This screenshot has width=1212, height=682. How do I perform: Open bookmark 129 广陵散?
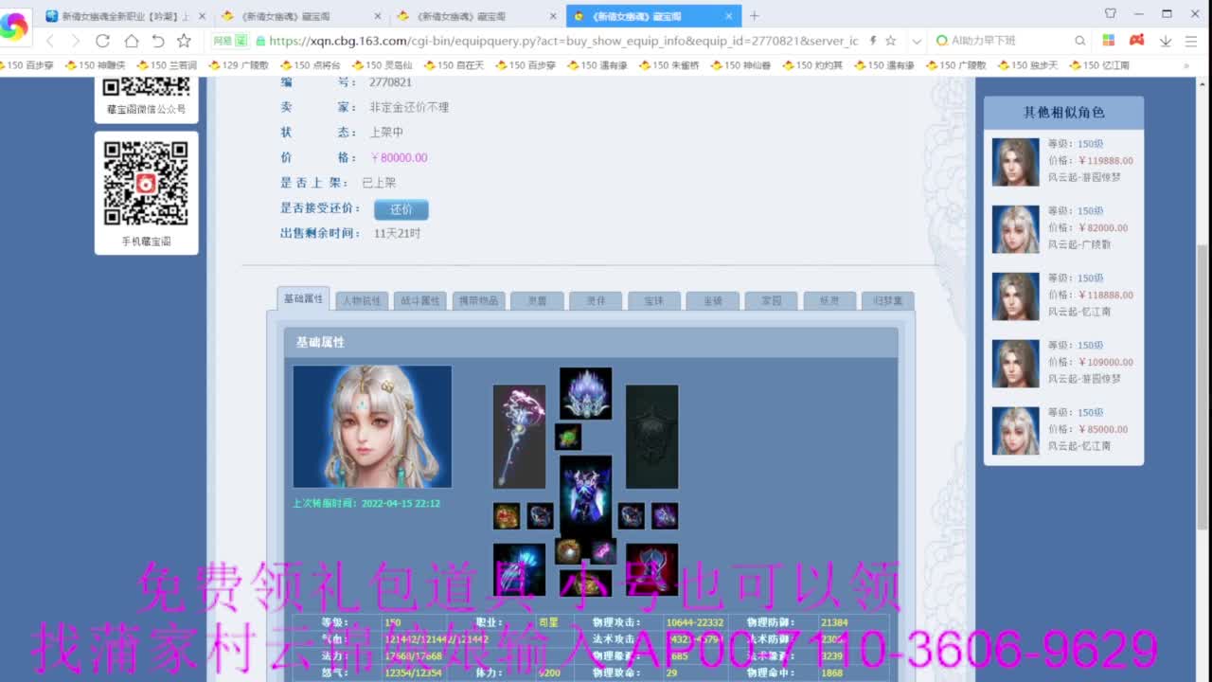click(239, 65)
